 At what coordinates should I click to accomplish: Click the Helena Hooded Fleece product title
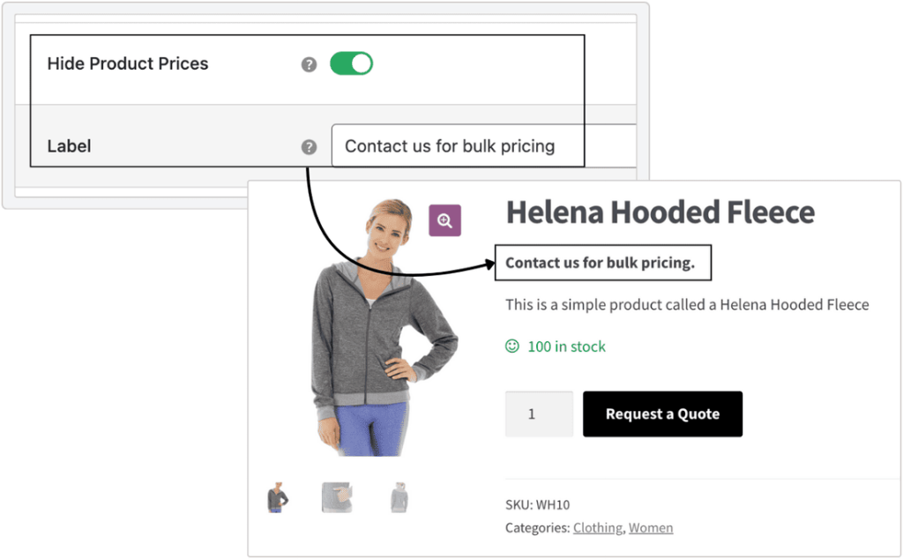(660, 212)
